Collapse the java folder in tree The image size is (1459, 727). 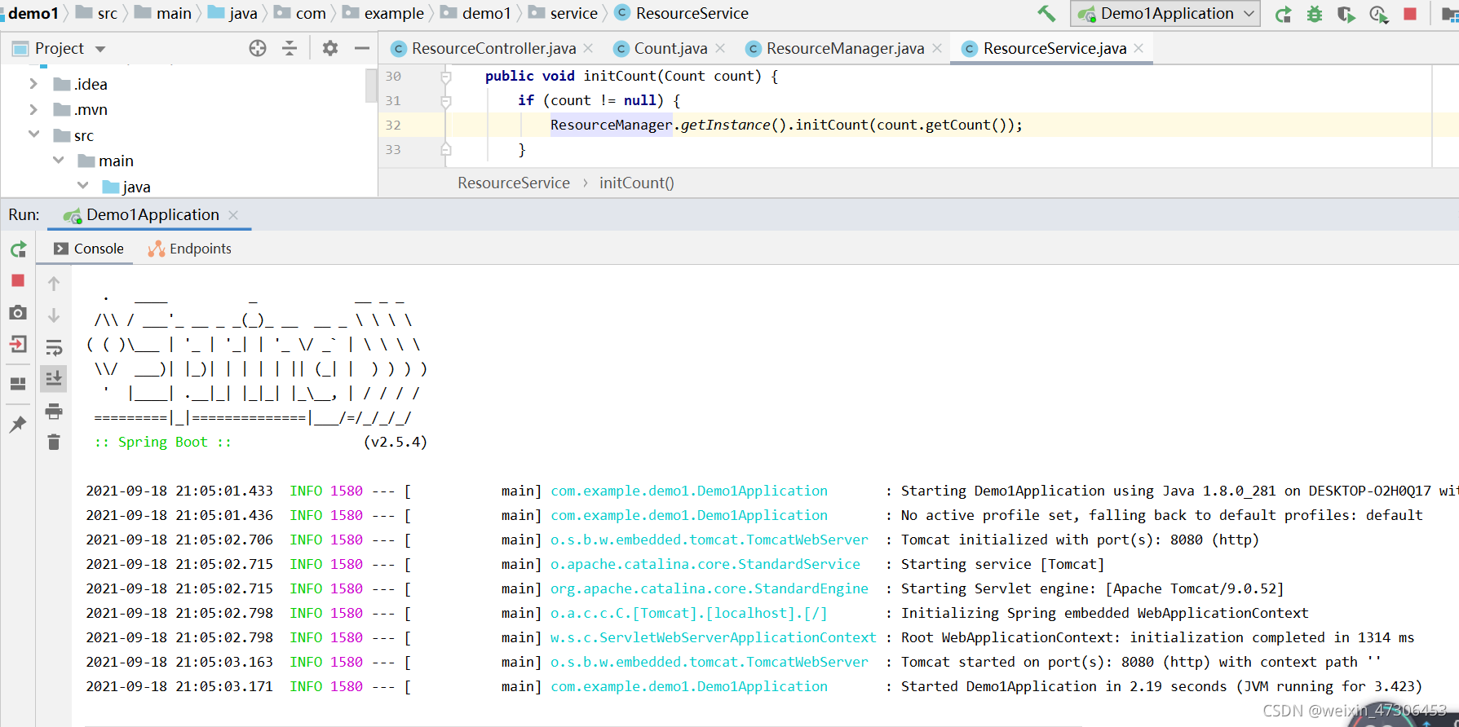tap(83, 186)
